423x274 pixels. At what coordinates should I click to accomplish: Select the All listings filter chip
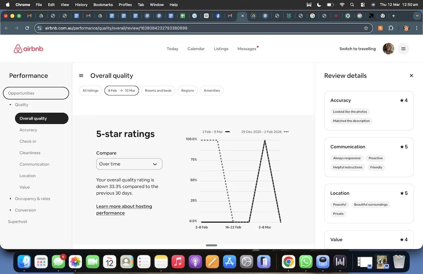coord(90,90)
